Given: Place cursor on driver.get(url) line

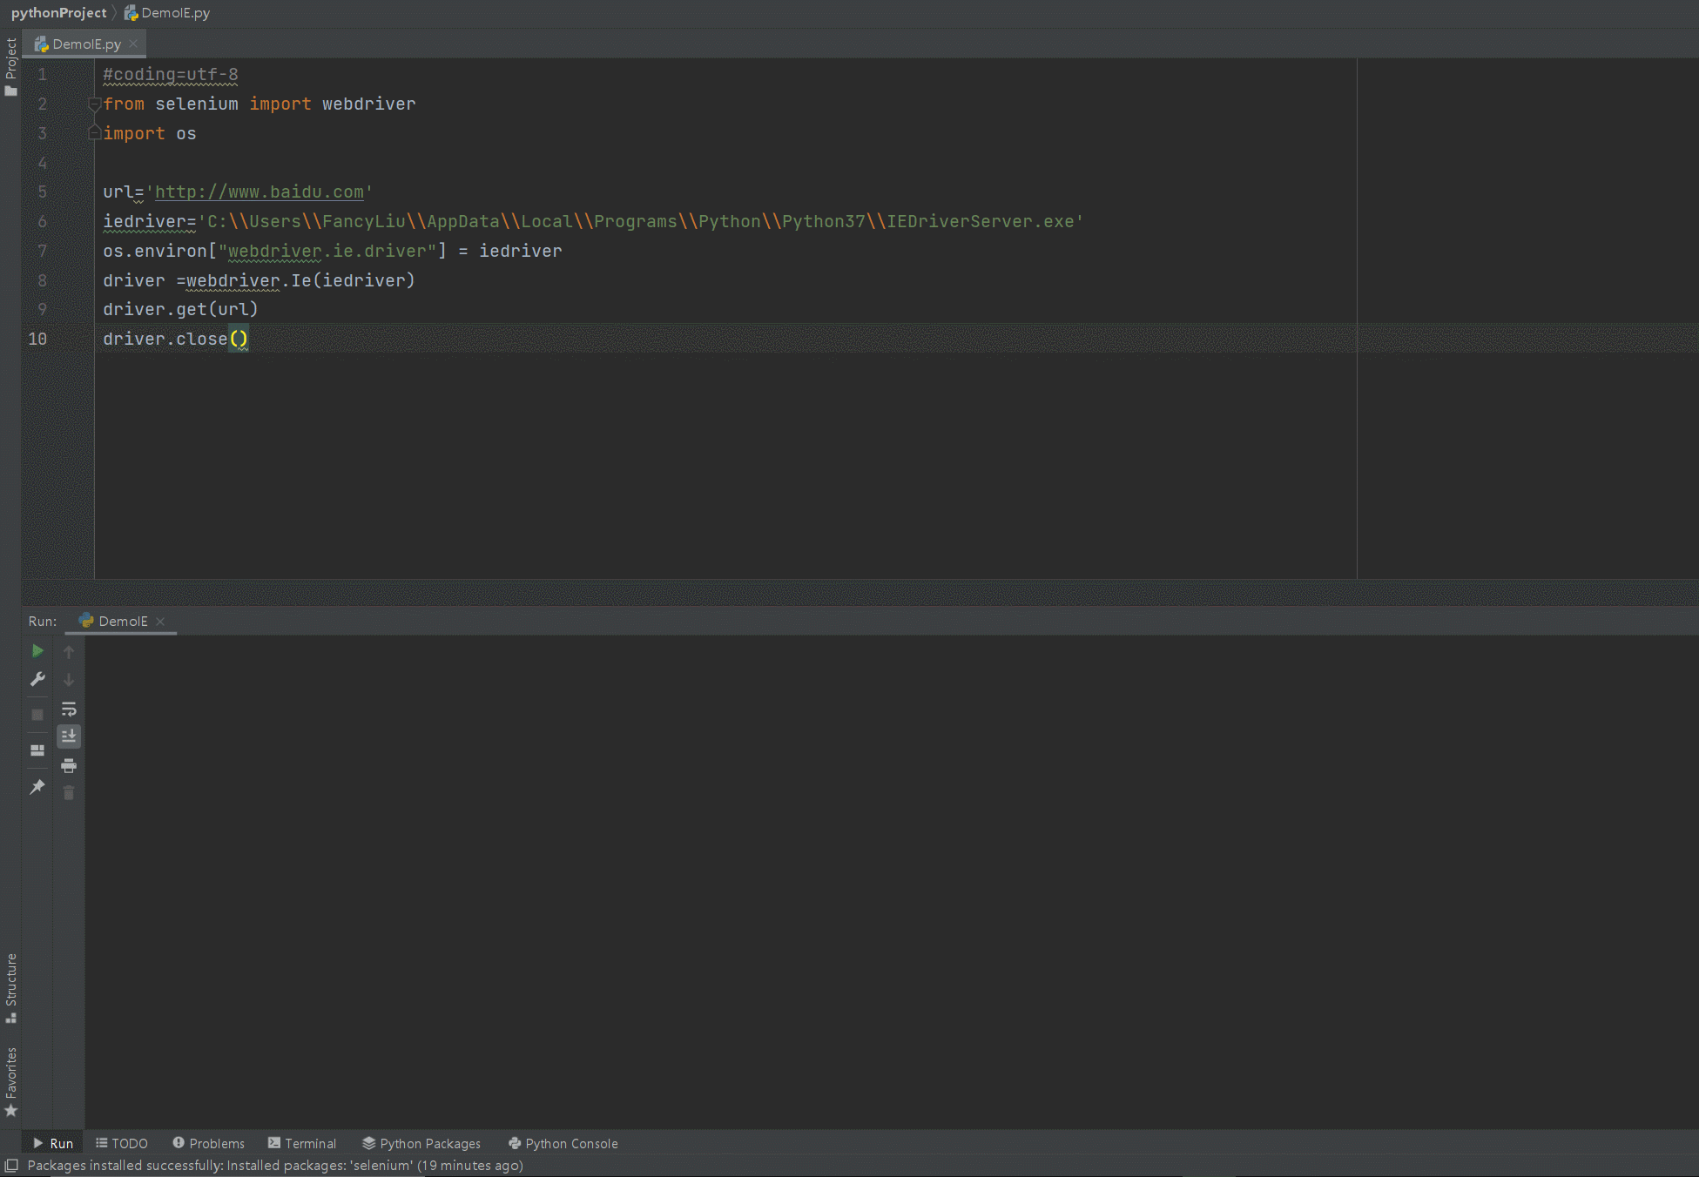Looking at the screenshot, I should (x=180, y=309).
